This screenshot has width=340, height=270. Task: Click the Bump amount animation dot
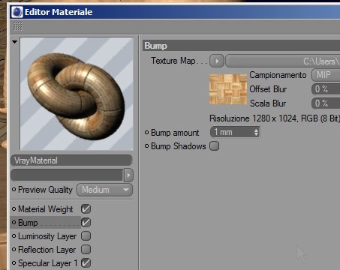147,133
